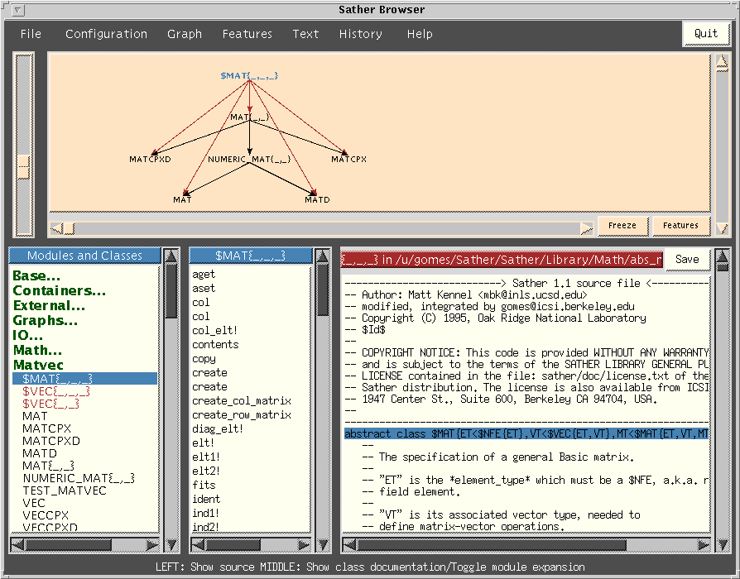Select the MATCPXD node in graph
This screenshot has width=740, height=579.
pos(150,159)
